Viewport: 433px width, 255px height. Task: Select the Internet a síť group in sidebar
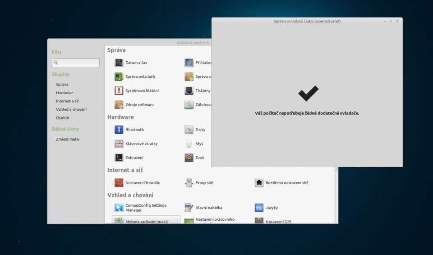coord(67,101)
